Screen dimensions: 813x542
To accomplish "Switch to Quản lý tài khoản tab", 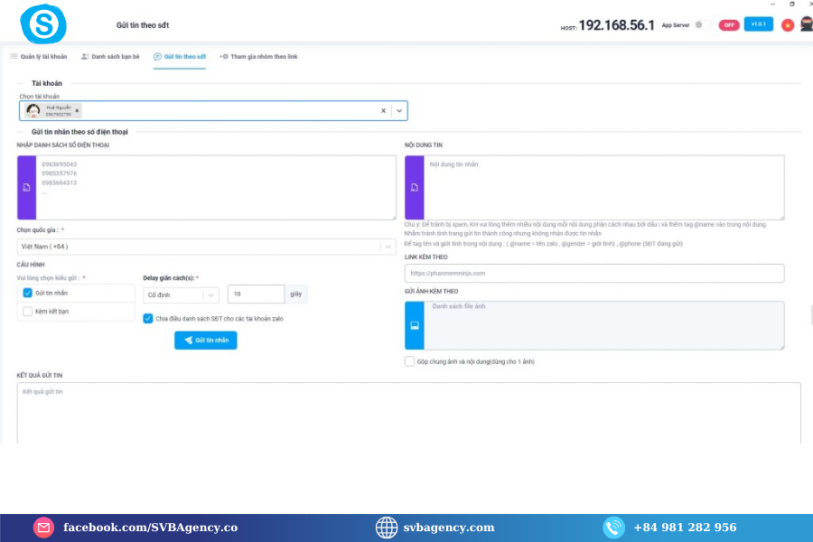I will coord(39,57).
